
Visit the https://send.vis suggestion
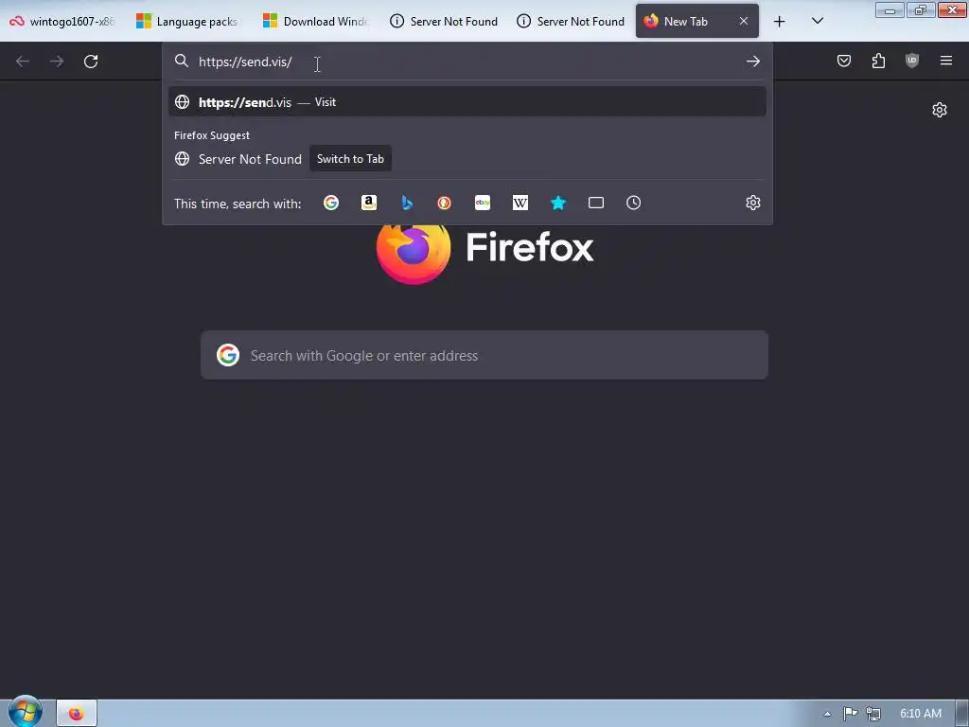[x=467, y=102]
